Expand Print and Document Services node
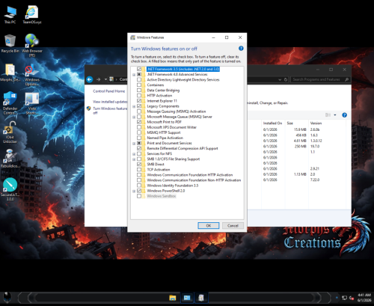Image resolution: width=374 pixels, height=306 pixels. 134,144
